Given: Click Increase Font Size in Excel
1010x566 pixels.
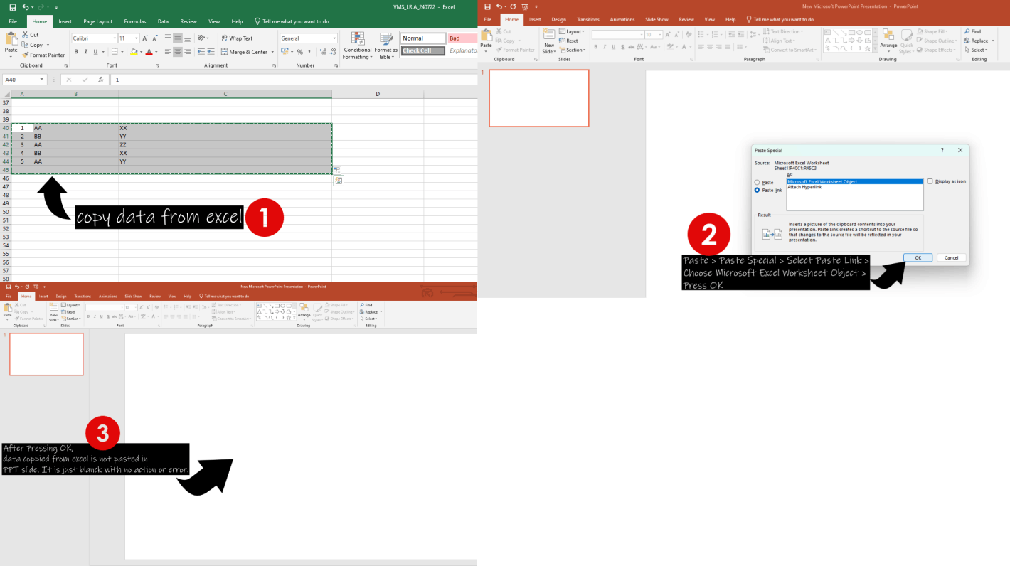Looking at the screenshot, I should [x=145, y=38].
